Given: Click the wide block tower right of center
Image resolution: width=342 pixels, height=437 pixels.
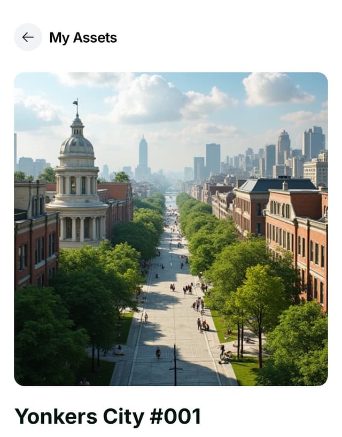Looking at the screenshot, I should coord(213,159).
